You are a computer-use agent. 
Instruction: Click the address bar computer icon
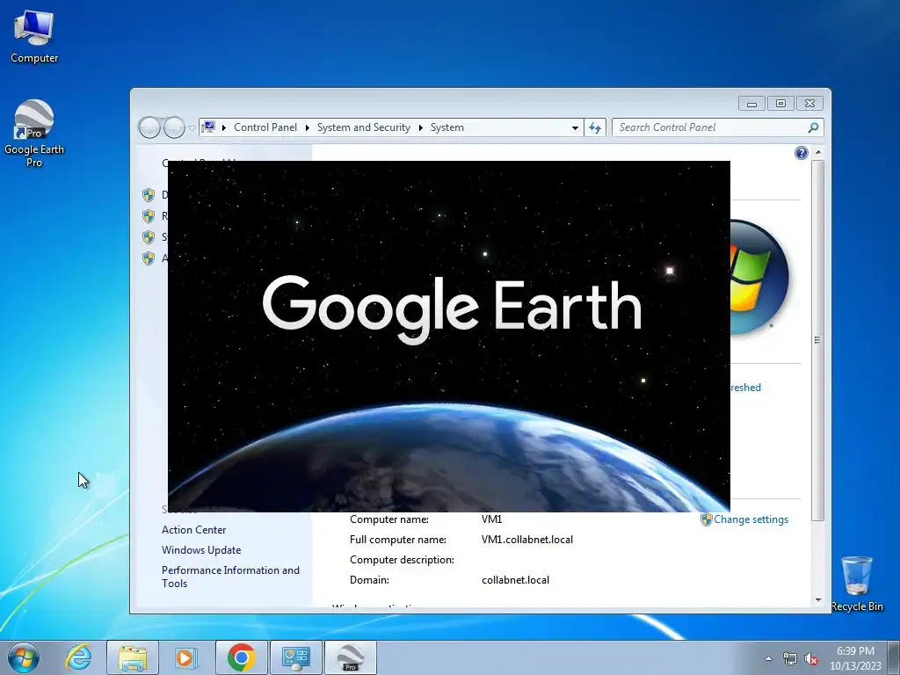(x=208, y=127)
